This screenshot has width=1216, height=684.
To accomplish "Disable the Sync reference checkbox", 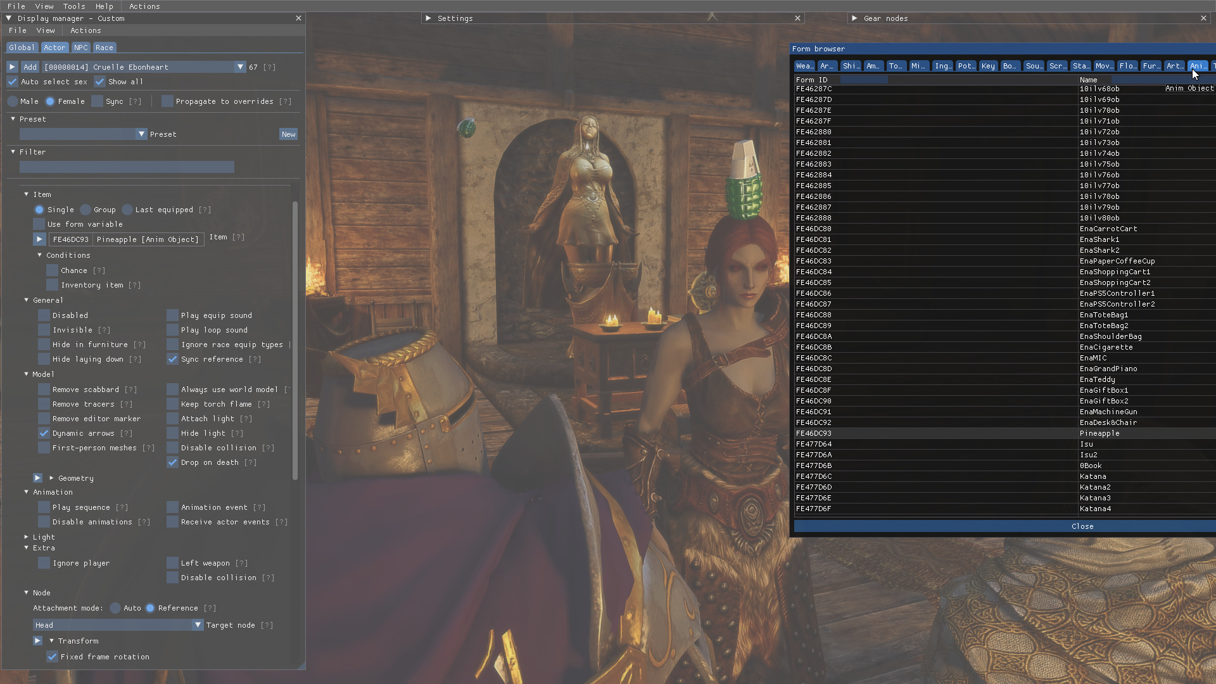I will click(172, 359).
